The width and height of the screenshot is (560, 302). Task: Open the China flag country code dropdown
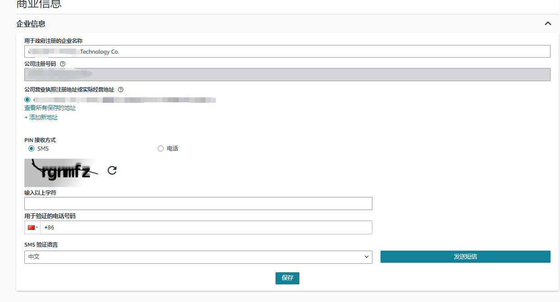(x=32, y=228)
